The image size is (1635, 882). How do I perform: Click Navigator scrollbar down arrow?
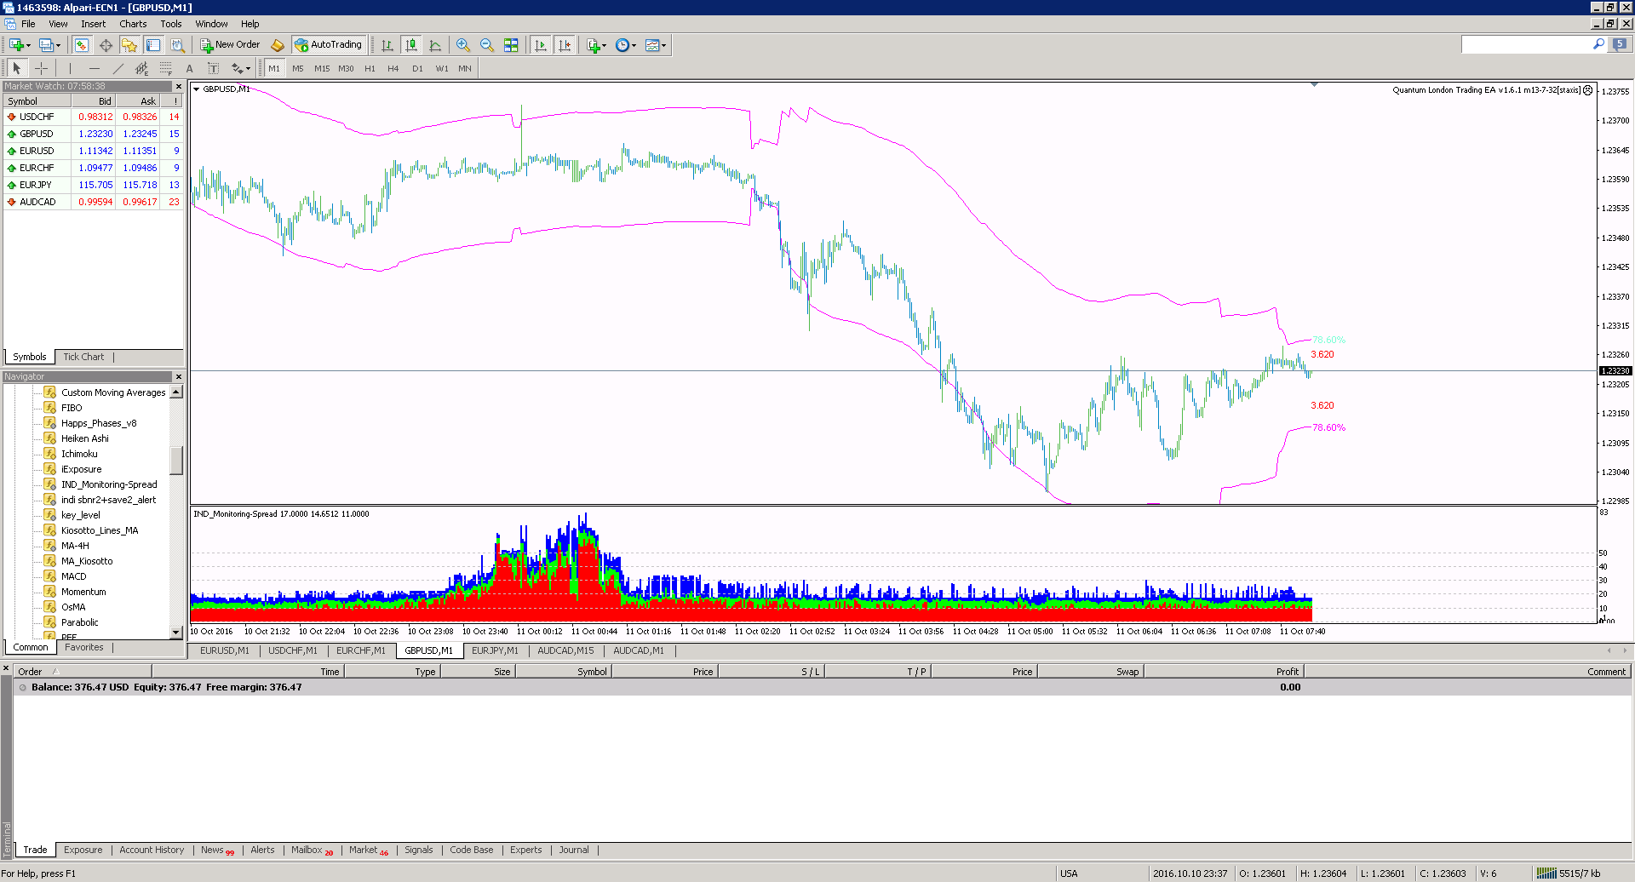176,633
